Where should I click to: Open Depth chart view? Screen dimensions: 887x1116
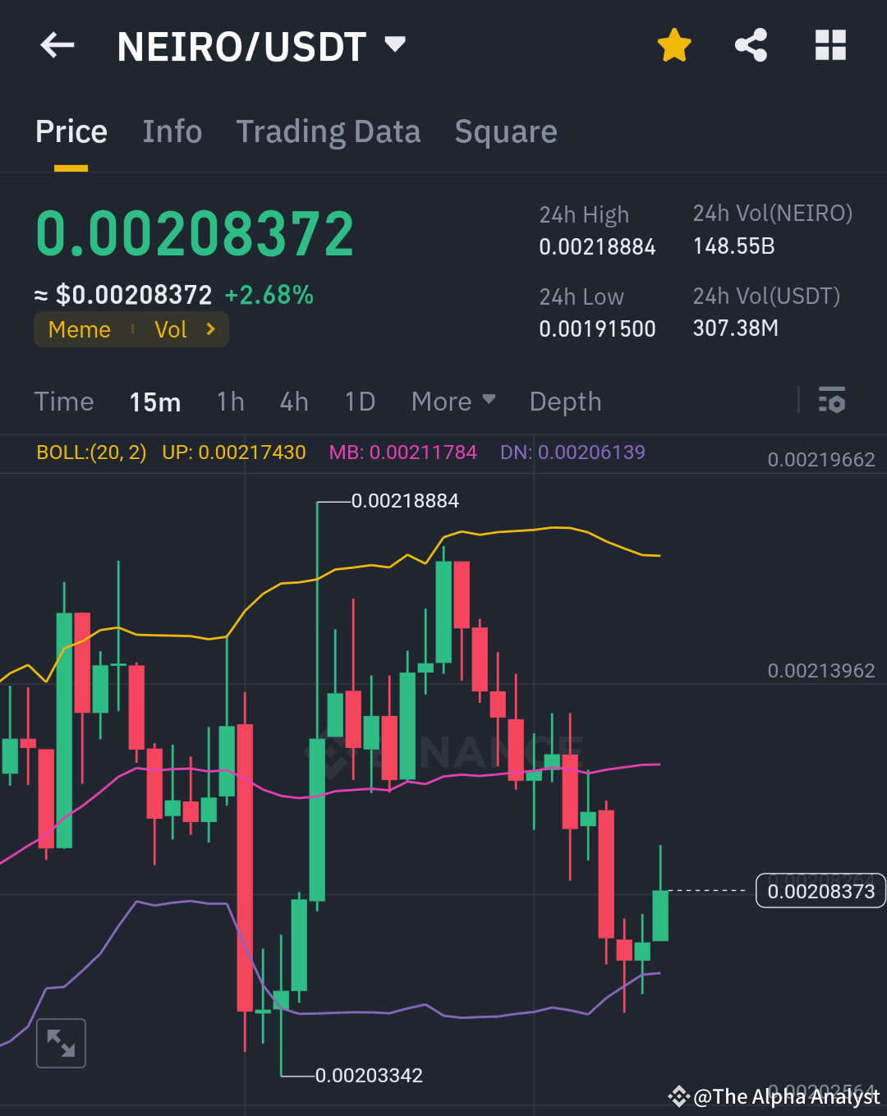click(x=565, y=402)
